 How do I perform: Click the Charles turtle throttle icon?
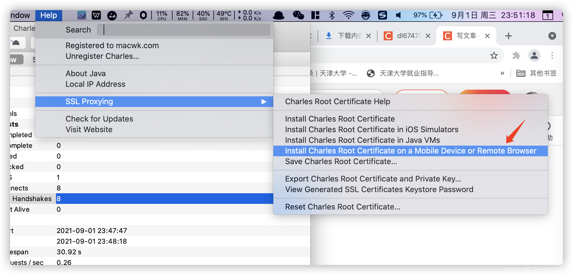(16, 43)
